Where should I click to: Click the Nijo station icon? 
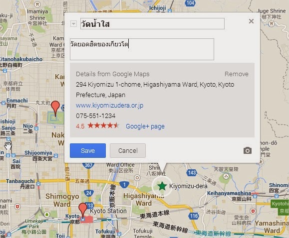coord(36,128)
